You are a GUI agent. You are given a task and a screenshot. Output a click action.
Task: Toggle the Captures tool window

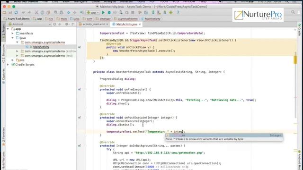pyautogui.click(x=3, y=76)
